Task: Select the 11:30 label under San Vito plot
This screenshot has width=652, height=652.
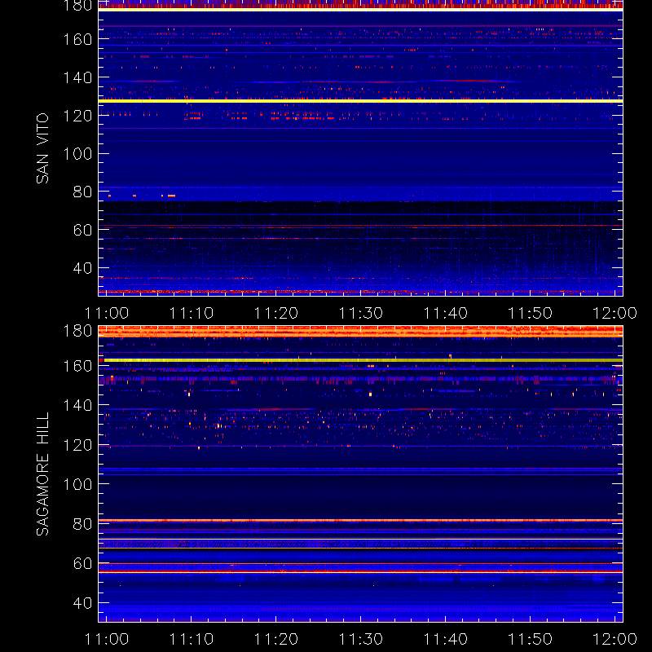Action: pyautogui.click(x=361, y=313)
